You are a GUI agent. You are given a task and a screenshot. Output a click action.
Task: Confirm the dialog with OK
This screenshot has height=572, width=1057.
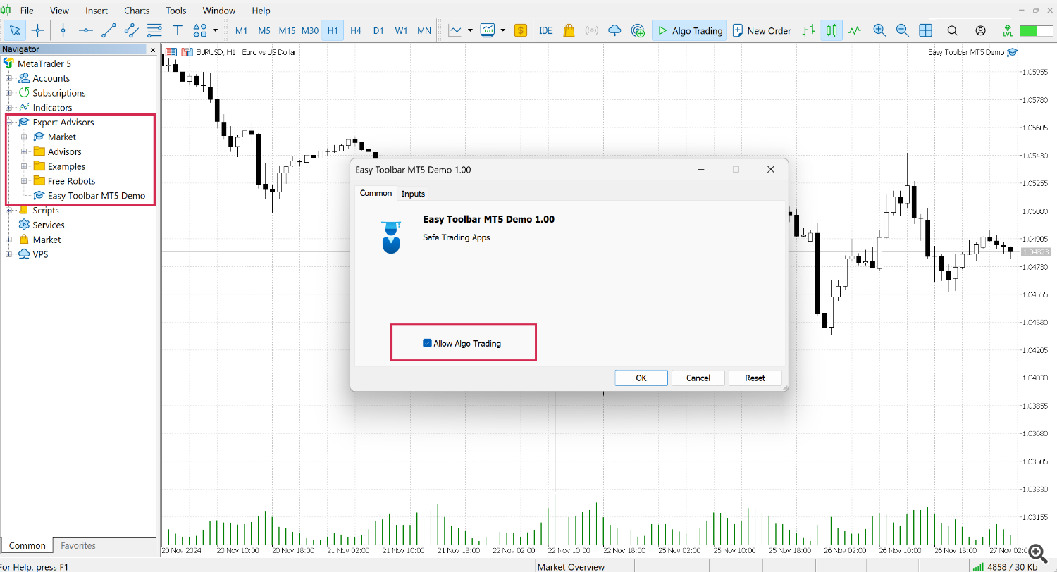[x=641, y=378]
